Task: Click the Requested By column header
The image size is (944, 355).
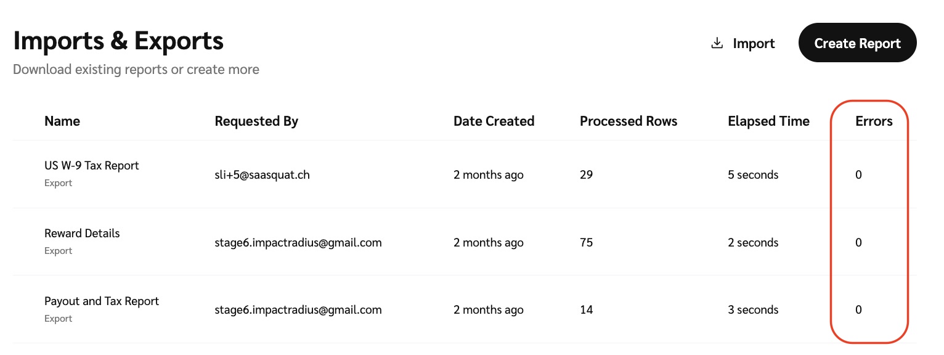Action: pos(256,121)
